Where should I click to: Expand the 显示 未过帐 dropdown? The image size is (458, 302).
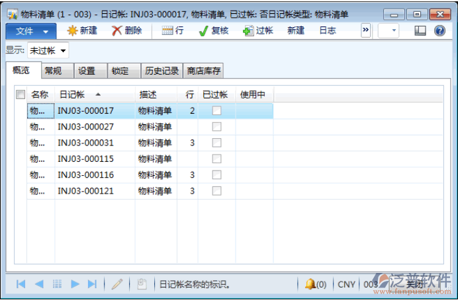[63, 51]
